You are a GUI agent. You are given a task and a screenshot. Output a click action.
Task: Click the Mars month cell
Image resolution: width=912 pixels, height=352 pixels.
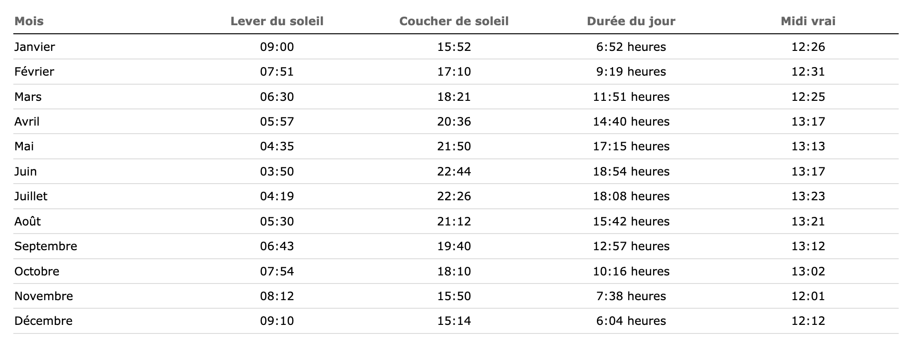[x=28, y=97]
